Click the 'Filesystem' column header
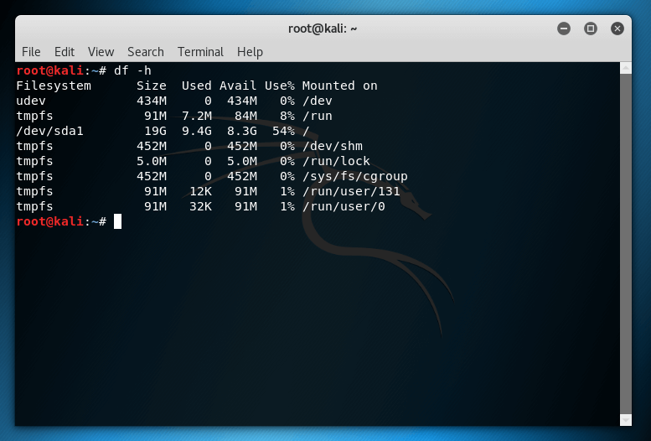The height and width of the screenshot is (441, 651). (54, 86)
